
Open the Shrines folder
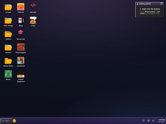pos(8,47)
